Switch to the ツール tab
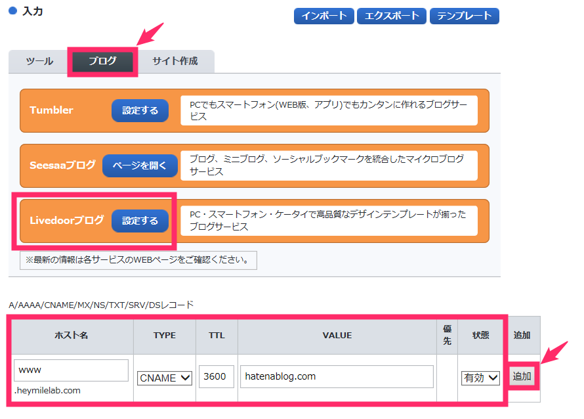 (x=39, y=61)
